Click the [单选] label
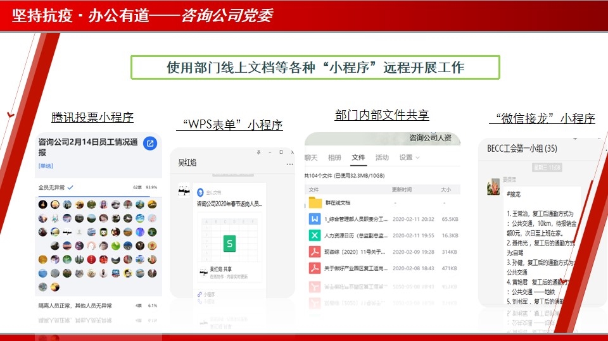This screenshot has height=341, width=608. pyautogui.click(x=46, y=166)
